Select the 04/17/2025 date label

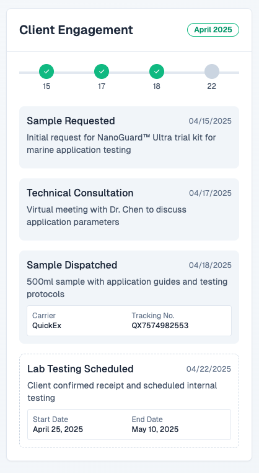click(x=210, y=193)
